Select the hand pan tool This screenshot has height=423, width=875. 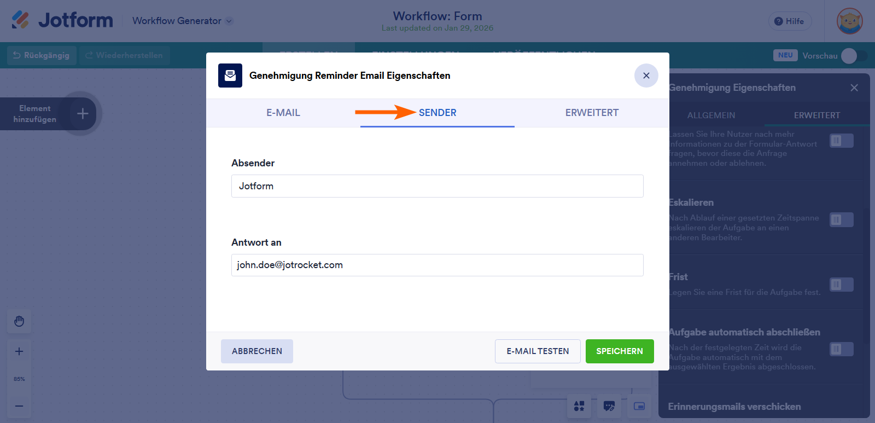point(19,321)
